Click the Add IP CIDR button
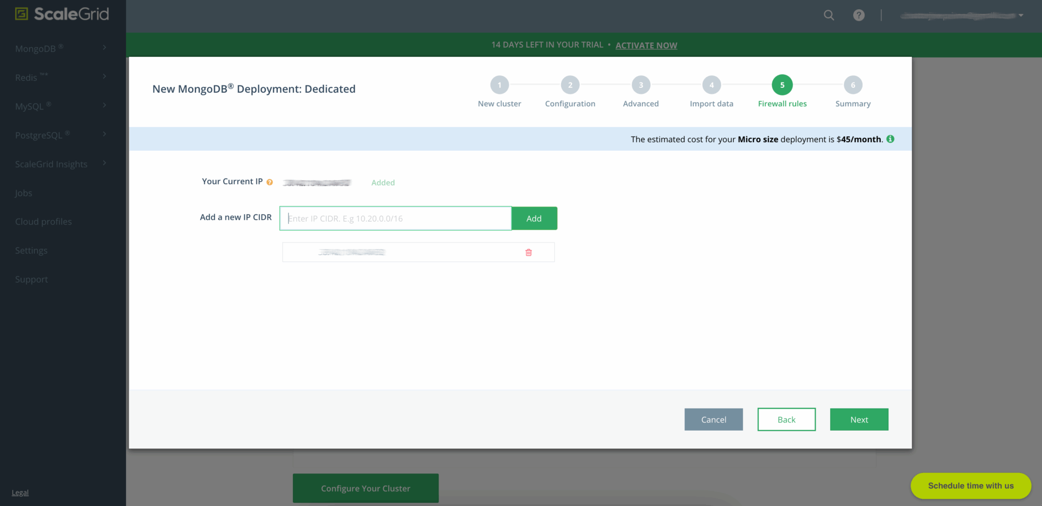The width and height of the screenshot is (1042, 506). point(534,219)
